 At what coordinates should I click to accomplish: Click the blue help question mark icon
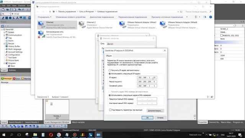click(x=211, y=17)
